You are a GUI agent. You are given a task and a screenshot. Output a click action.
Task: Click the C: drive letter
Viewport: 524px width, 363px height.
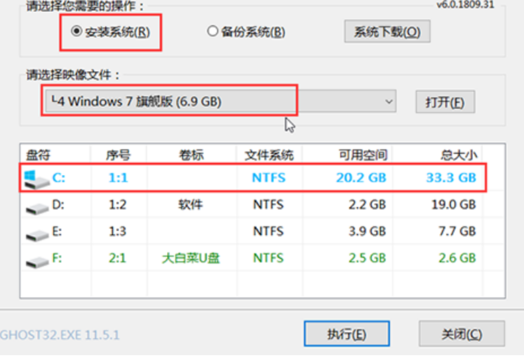point(59,178)
